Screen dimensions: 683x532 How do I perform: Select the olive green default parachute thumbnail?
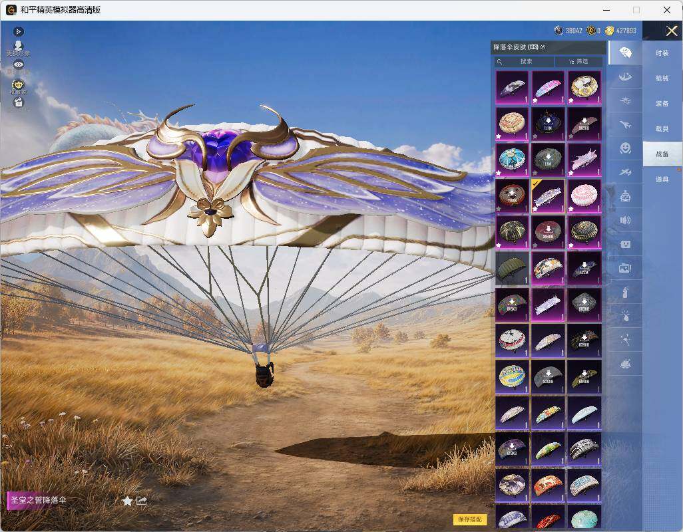(x=512, y=268)
